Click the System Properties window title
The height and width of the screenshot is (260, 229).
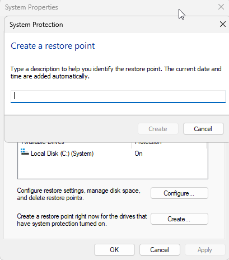31,7
